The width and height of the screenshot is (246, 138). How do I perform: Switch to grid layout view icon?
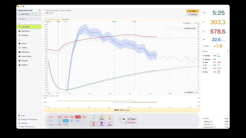click(124, 119)
